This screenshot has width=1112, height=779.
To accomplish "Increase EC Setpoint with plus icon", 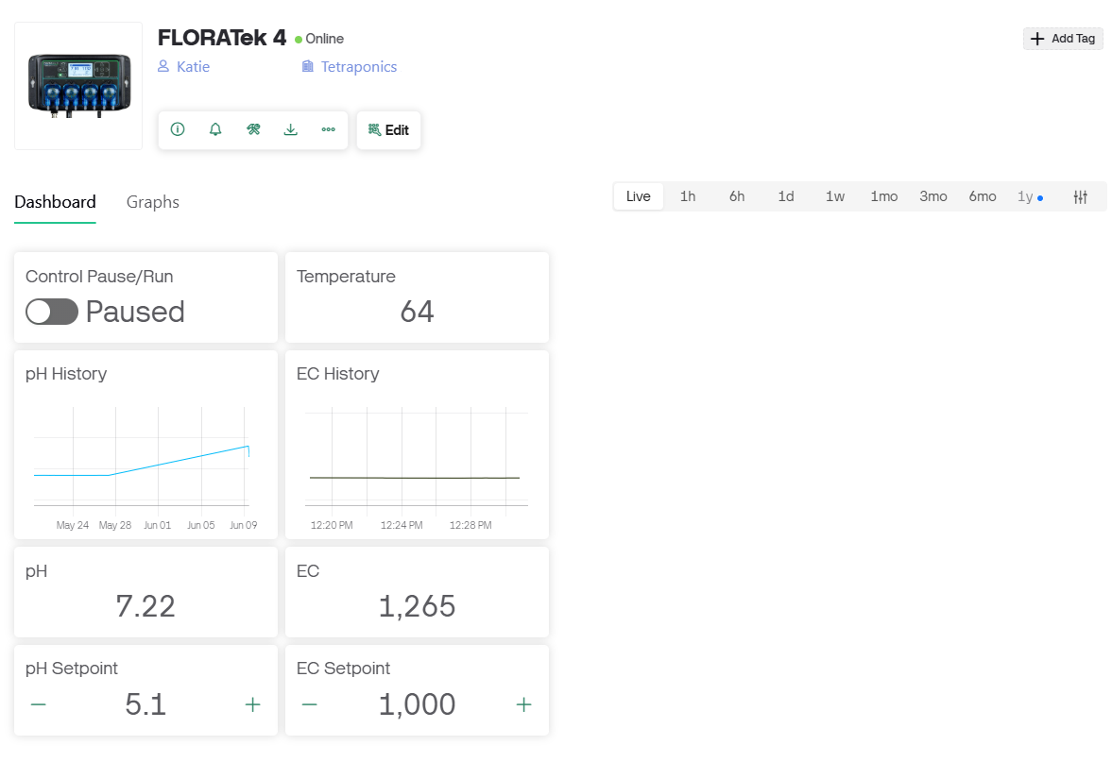I will 523,704.
